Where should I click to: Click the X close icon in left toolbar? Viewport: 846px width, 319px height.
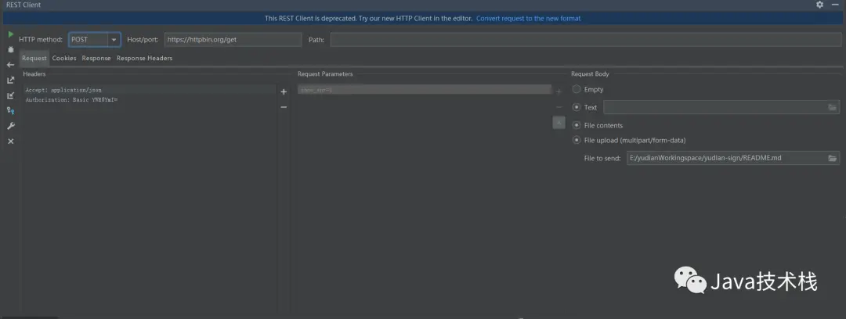(11, 142)
